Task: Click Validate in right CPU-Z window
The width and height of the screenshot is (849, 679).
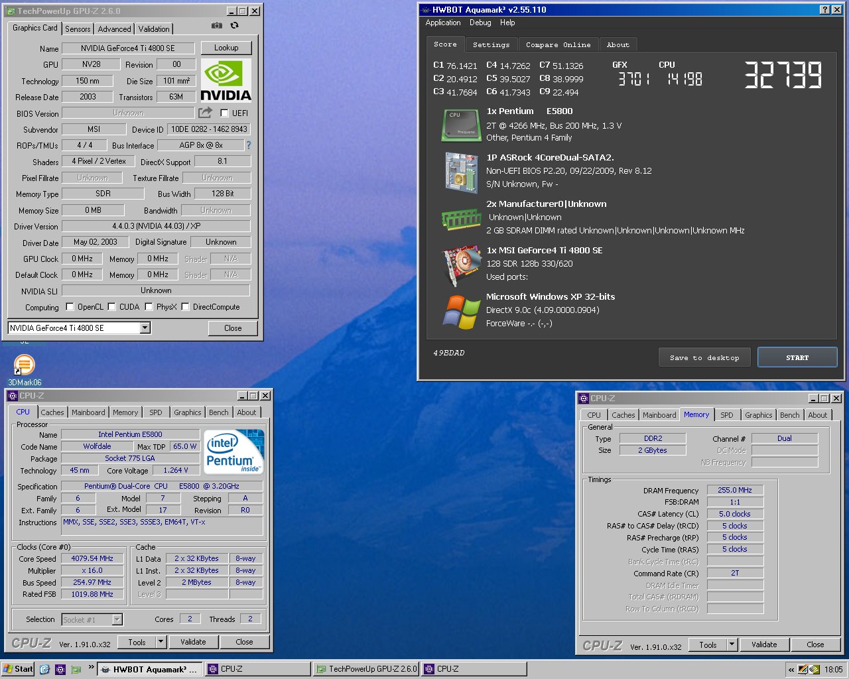Action: 764,645
